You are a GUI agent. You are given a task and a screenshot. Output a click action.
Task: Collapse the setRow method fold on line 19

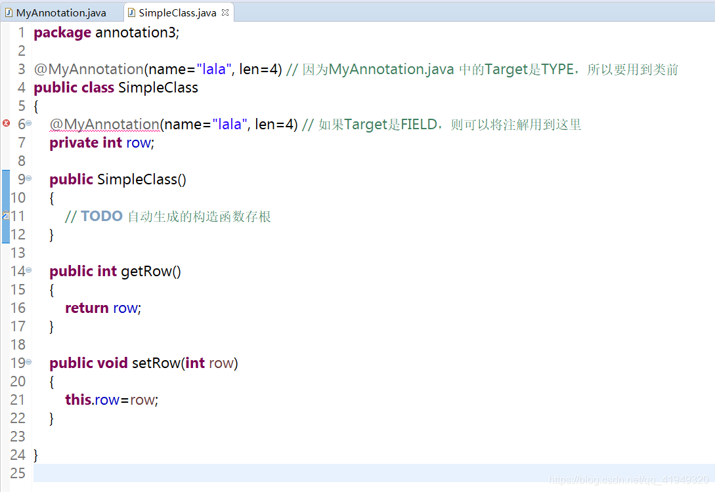pyautogui.click(x=29, y=362)
